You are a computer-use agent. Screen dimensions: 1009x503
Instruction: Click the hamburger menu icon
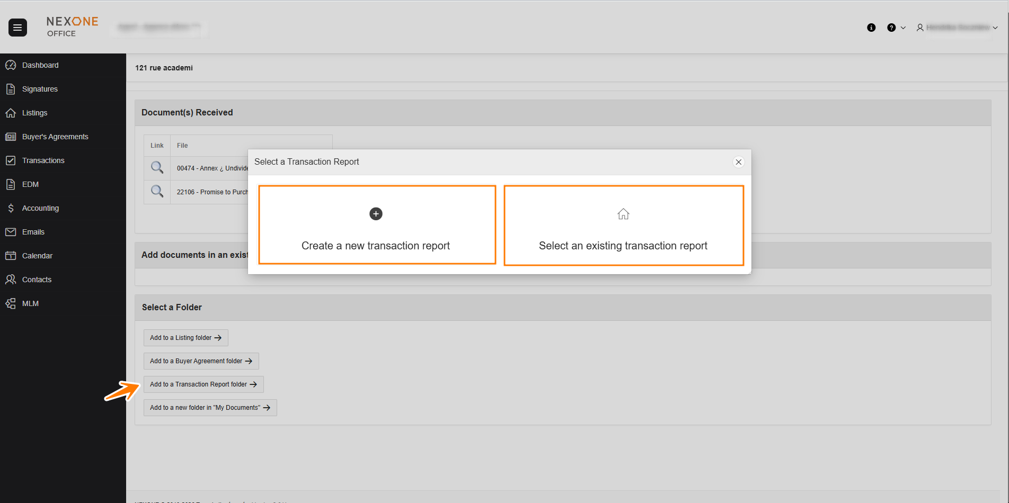click(17, 28)
